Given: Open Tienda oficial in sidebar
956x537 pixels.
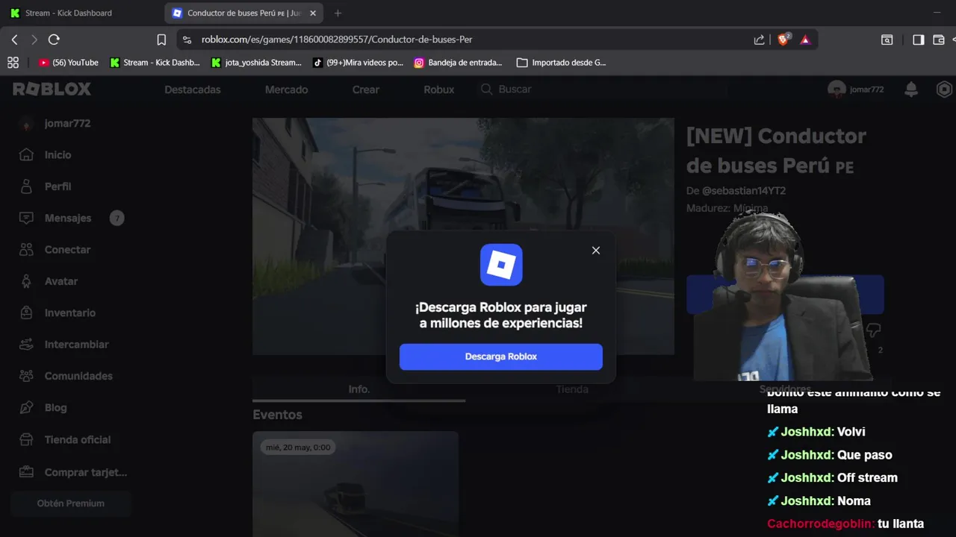Looking at the screenshot, I should [64, 440].
